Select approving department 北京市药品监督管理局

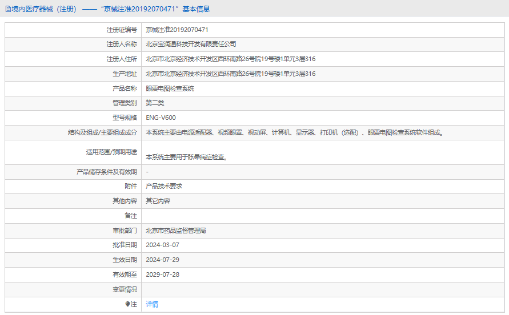point(175,231)
